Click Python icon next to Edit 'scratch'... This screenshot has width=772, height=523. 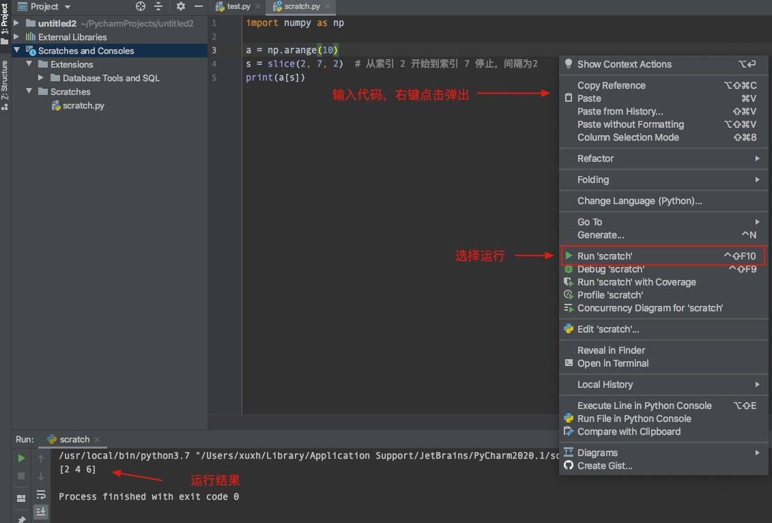569,329
